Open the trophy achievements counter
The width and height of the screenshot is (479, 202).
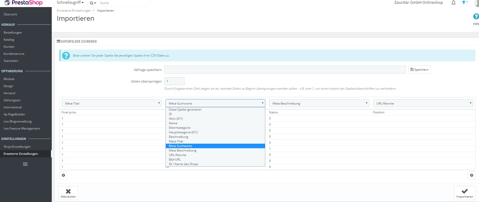pyautogui.click(x=465, y=3)
